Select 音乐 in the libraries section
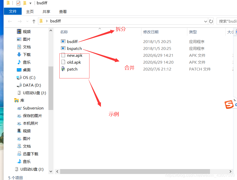 tap(27, 161)
